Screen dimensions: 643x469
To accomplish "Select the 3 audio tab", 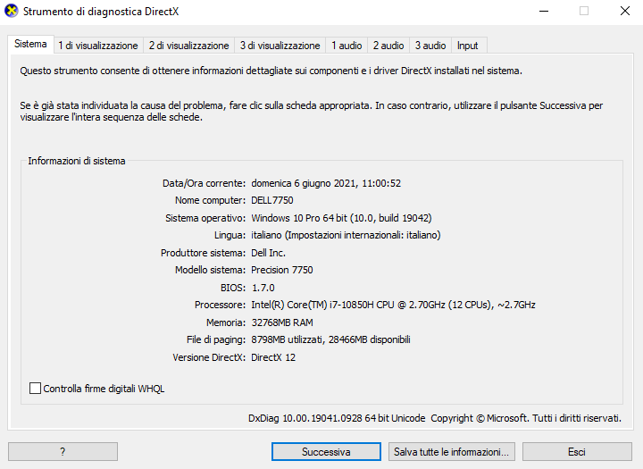I will point(430,46).
